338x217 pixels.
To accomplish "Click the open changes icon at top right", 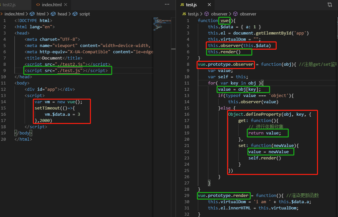I will 330,5.
